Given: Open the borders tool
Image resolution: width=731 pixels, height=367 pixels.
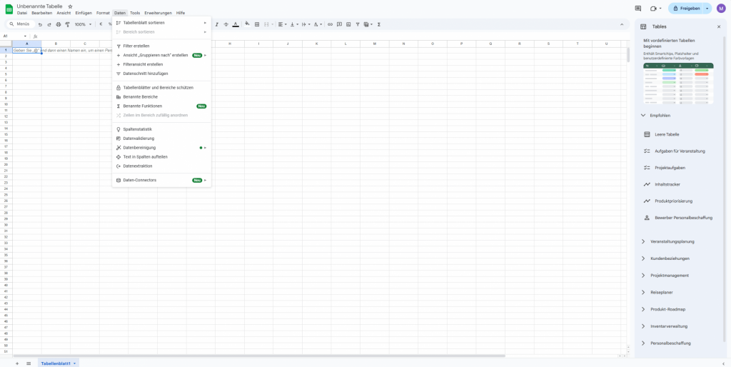Looking at the screenshot, I should click(x=257, y=24).
